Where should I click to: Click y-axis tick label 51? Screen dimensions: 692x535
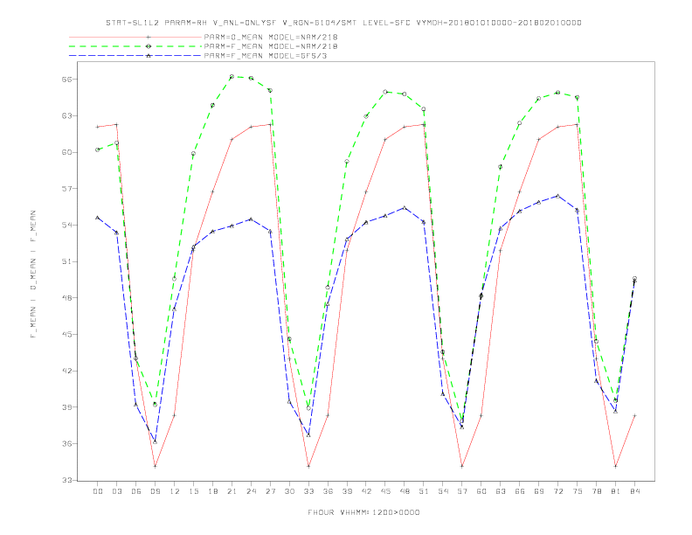68,261
